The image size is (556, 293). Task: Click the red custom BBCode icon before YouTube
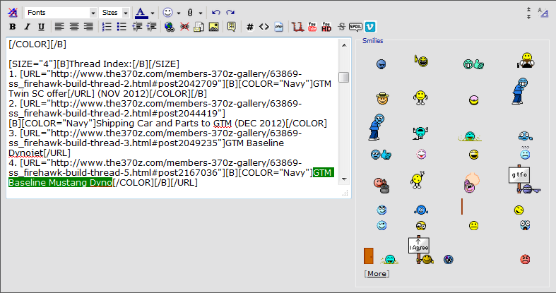297,27
